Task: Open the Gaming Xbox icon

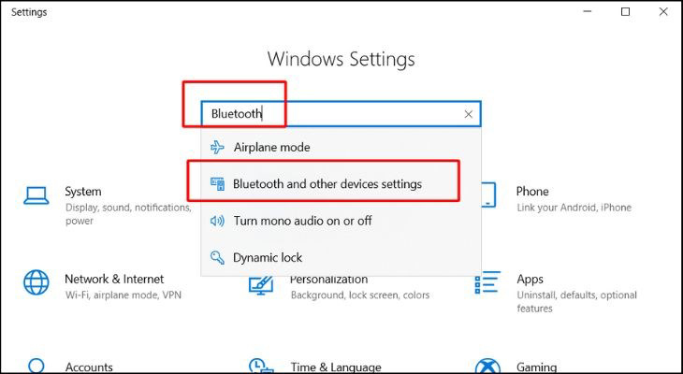Action: tap(487, 367)
